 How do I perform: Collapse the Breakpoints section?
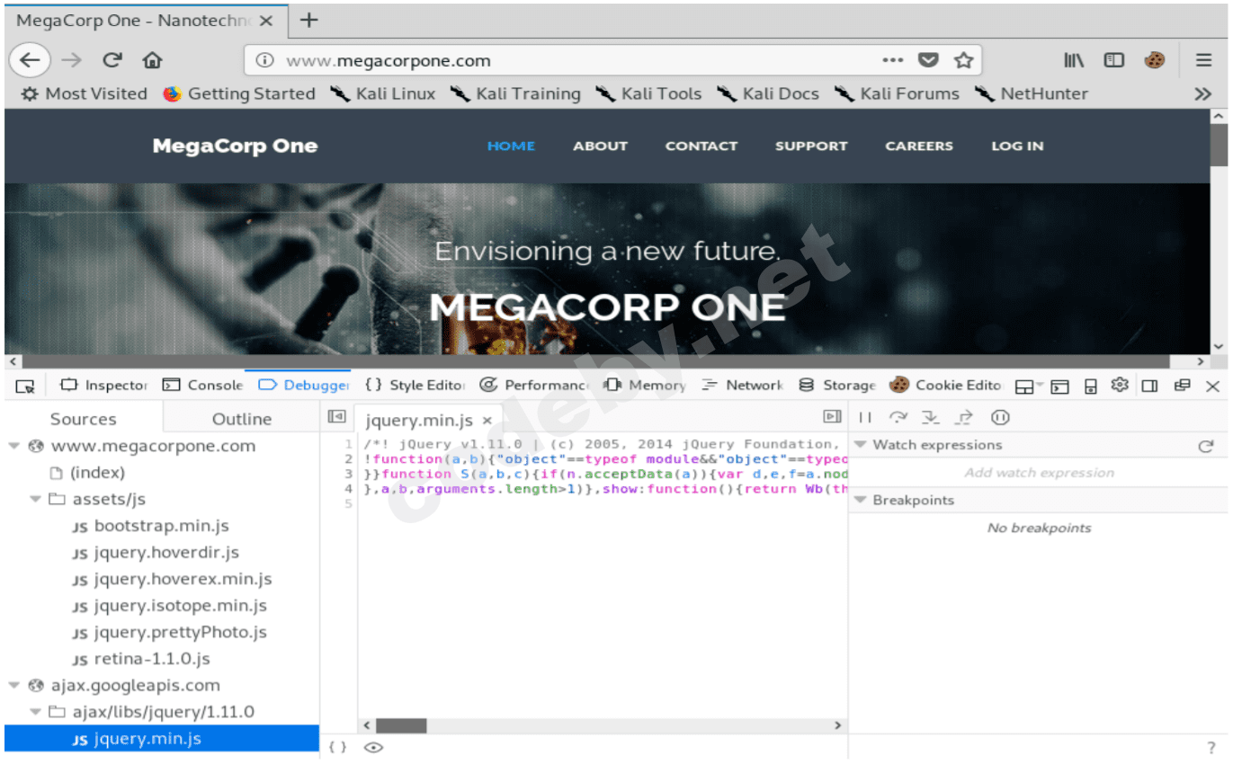click(x=860, y=500)
